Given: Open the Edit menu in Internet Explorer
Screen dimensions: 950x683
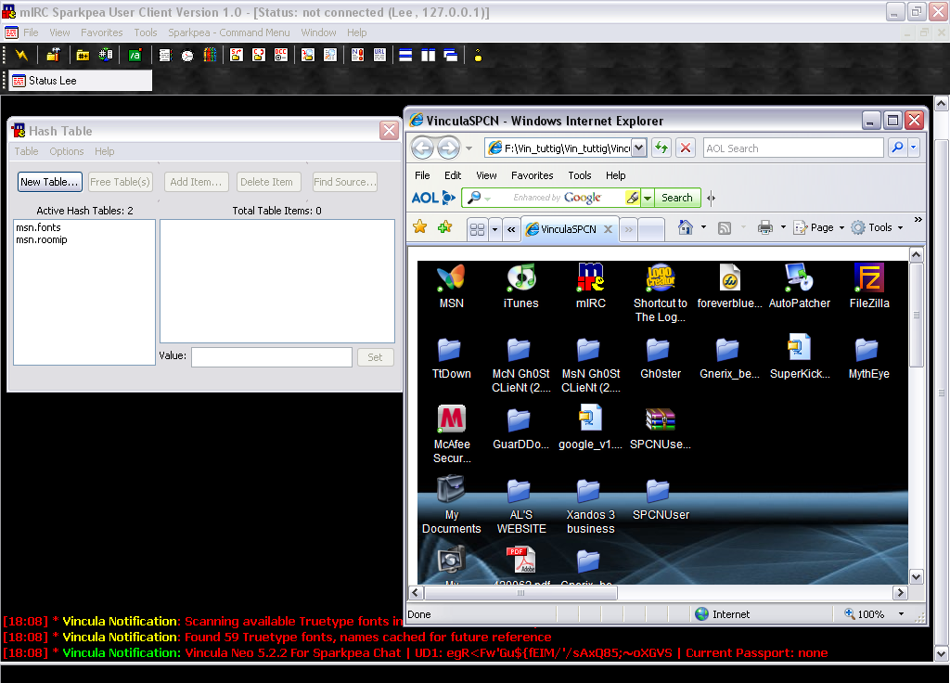Looking at the screenshot, I should pyautogui.click(x=453, y=175).
